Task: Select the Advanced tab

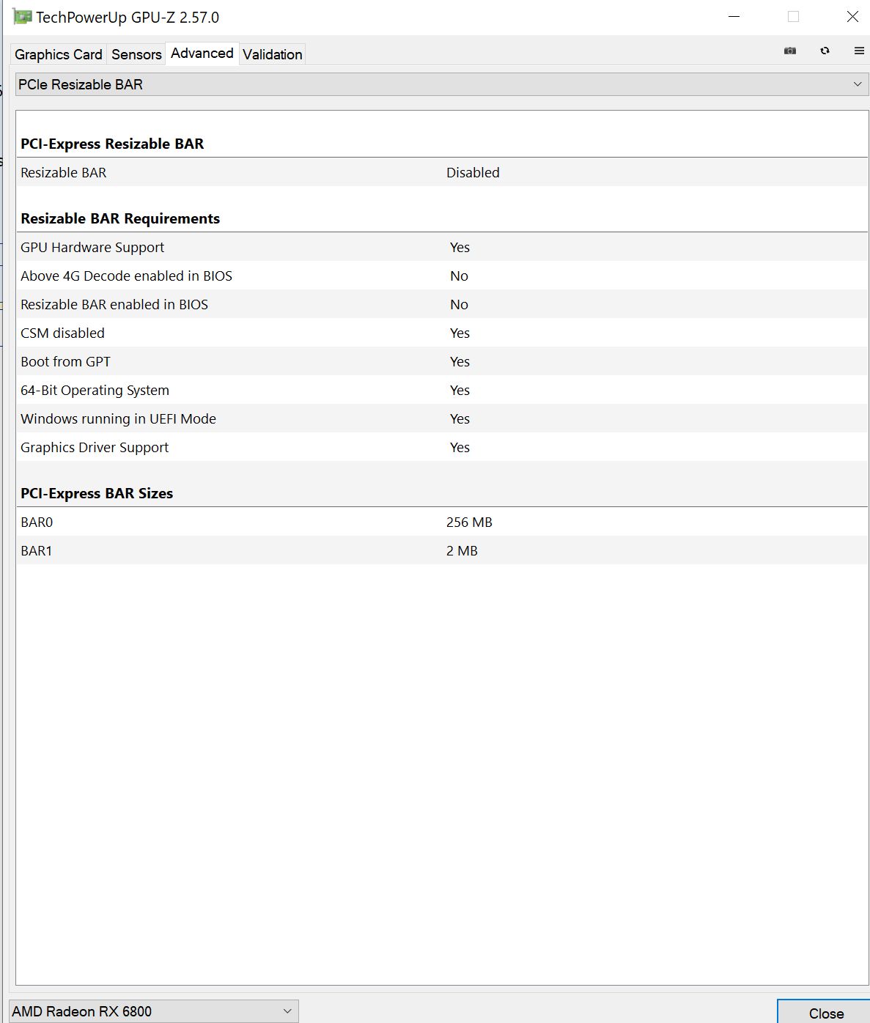Action: click(202, 53)
